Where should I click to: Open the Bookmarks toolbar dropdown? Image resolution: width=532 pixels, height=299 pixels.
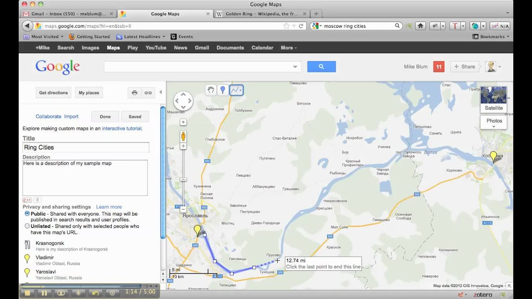(491, 37)
